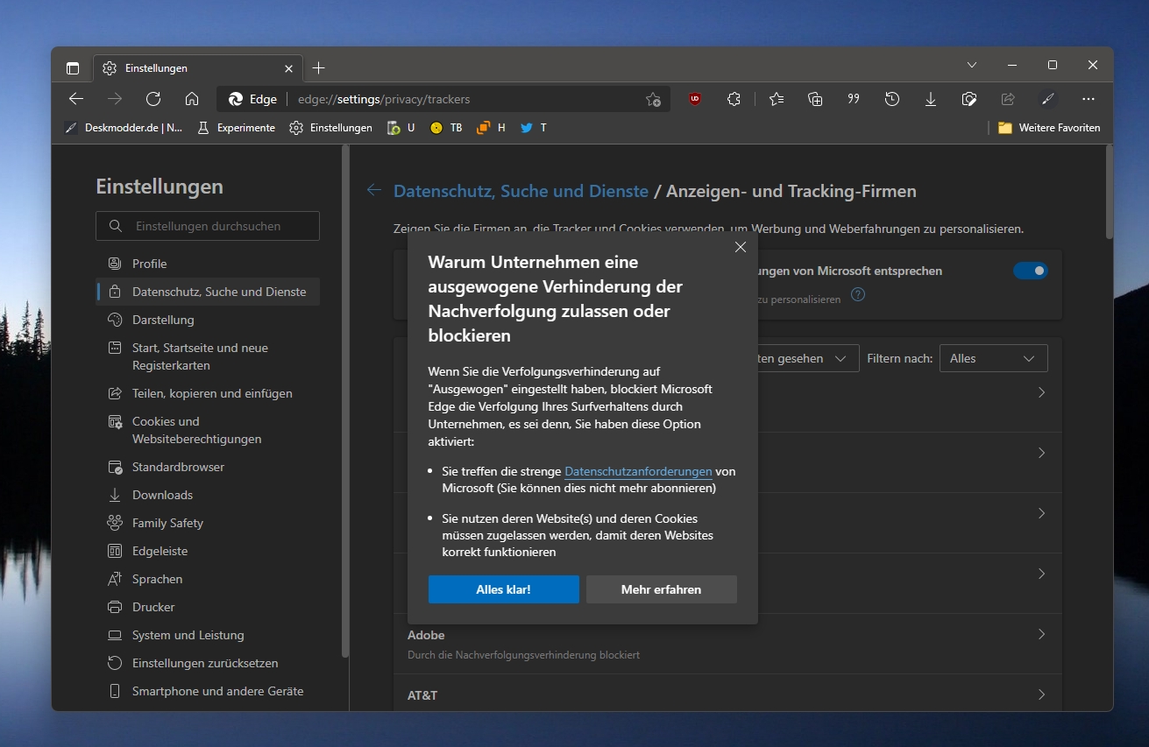Open Sprachen settings

[208, 579]
